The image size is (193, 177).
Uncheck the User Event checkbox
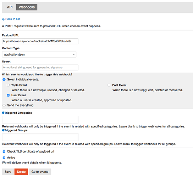point(8,95)
